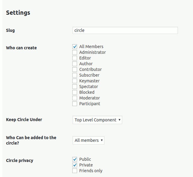
Task: Check the Editor role checkbox
Action: click(75, 58)
